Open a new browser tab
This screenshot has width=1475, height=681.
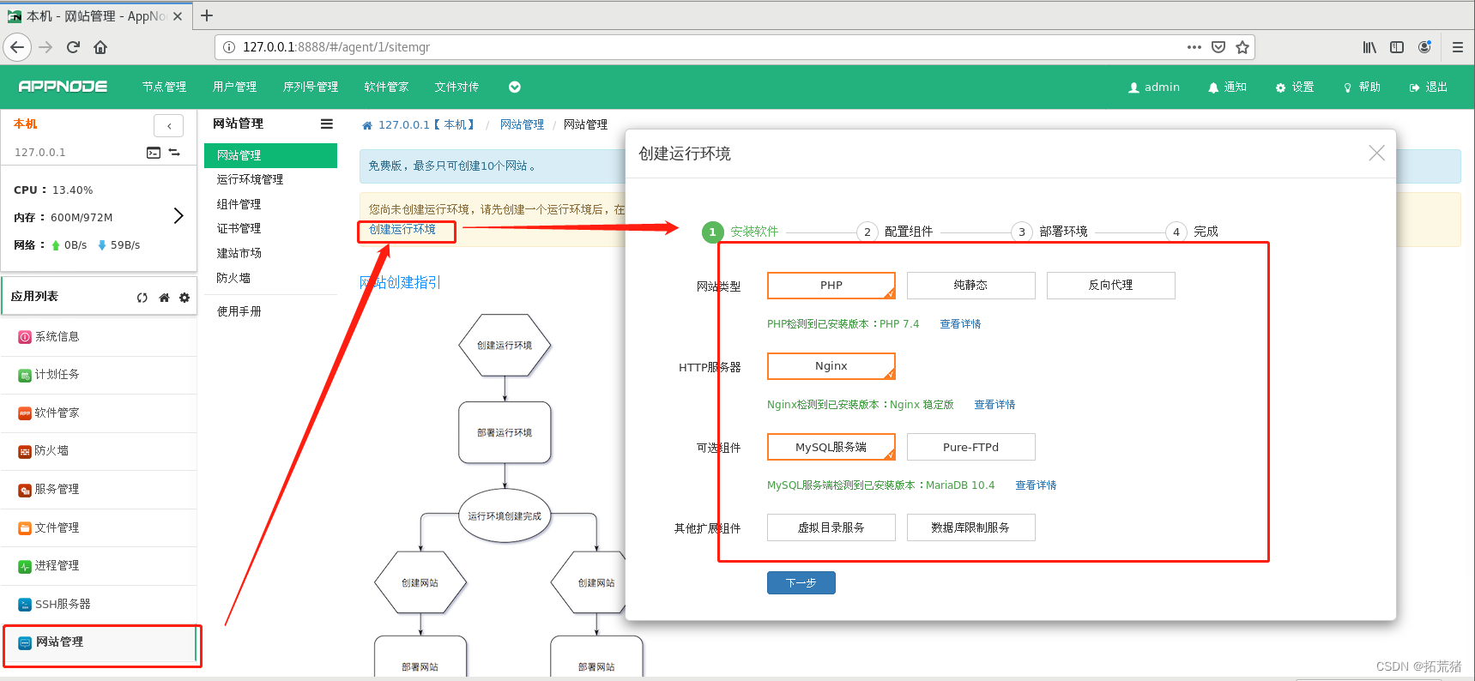pyautogui.click(x=207, y=15)
